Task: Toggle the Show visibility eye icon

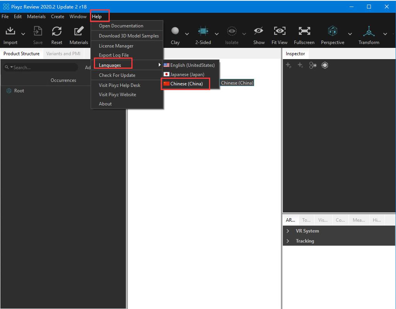Action: pyautogui.click(x=258, y=31)
